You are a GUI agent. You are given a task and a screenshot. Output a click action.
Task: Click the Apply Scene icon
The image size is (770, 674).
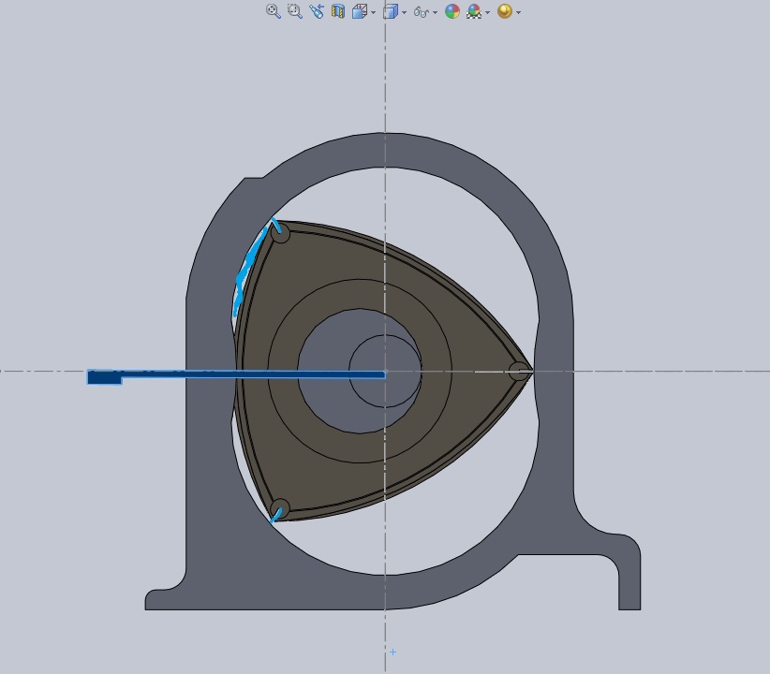(474, 11)
